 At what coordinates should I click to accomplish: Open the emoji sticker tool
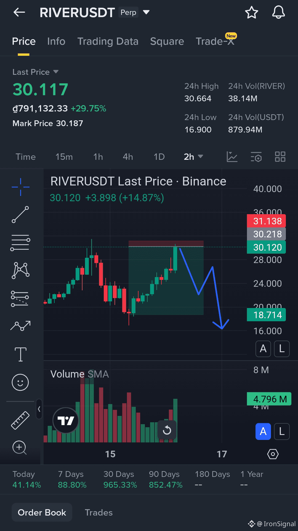point(20,382)
